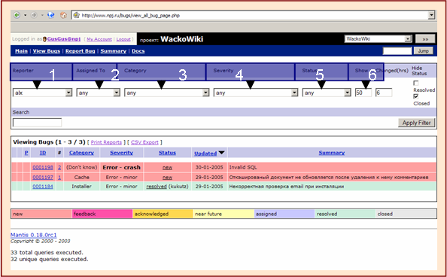
Task: Open the WackoWiki project selector dropdown
Action: pyautogui.click(x=378, y=39)
